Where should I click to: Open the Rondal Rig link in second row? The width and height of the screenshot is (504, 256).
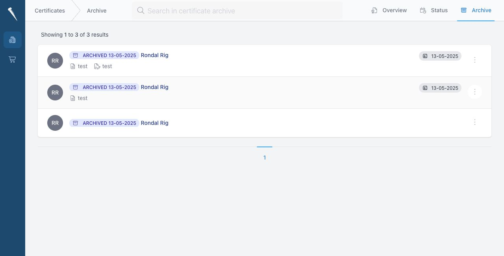155,87
